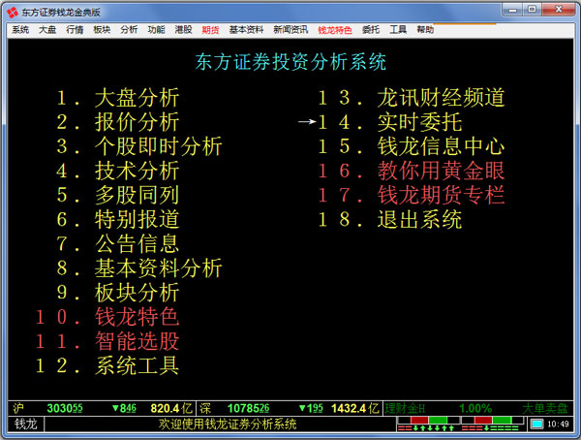Click the Shanghai index change 846

124,408
